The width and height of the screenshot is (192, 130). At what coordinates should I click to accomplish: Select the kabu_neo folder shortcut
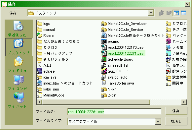tap(48, 89)
